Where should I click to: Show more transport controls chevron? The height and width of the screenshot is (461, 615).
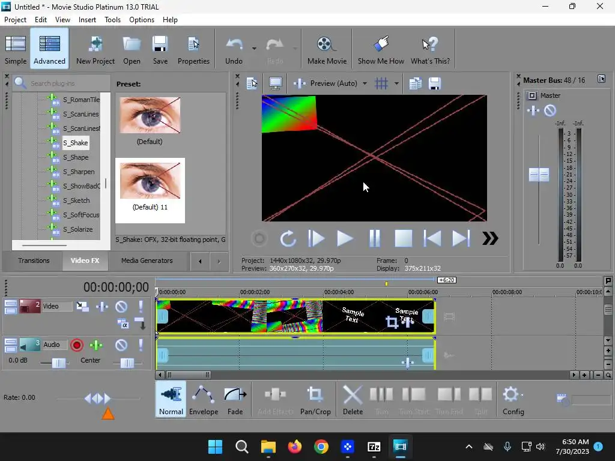click(x=490, y=238)
